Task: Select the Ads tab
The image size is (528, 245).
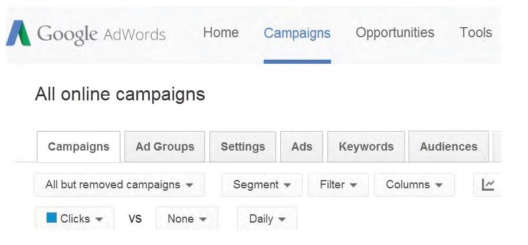Action: tap(301, 146)
